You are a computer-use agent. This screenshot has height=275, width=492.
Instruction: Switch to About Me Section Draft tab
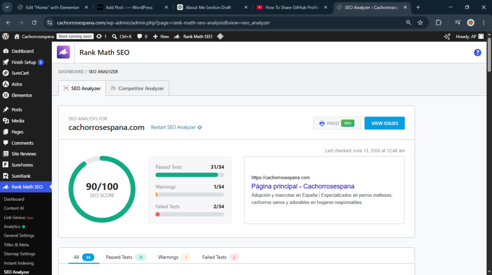pos(212,7)
